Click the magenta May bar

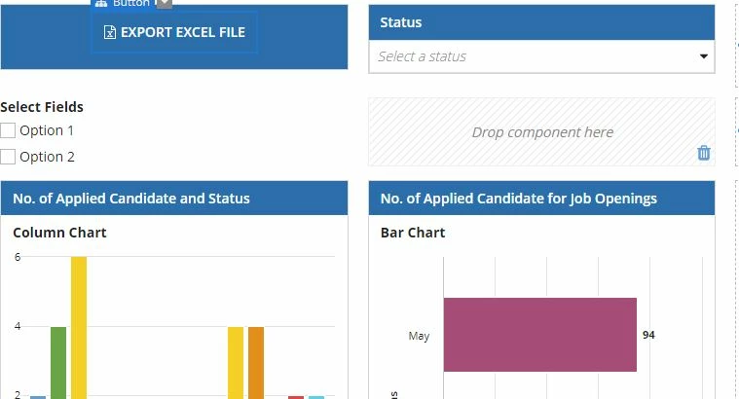540,335
